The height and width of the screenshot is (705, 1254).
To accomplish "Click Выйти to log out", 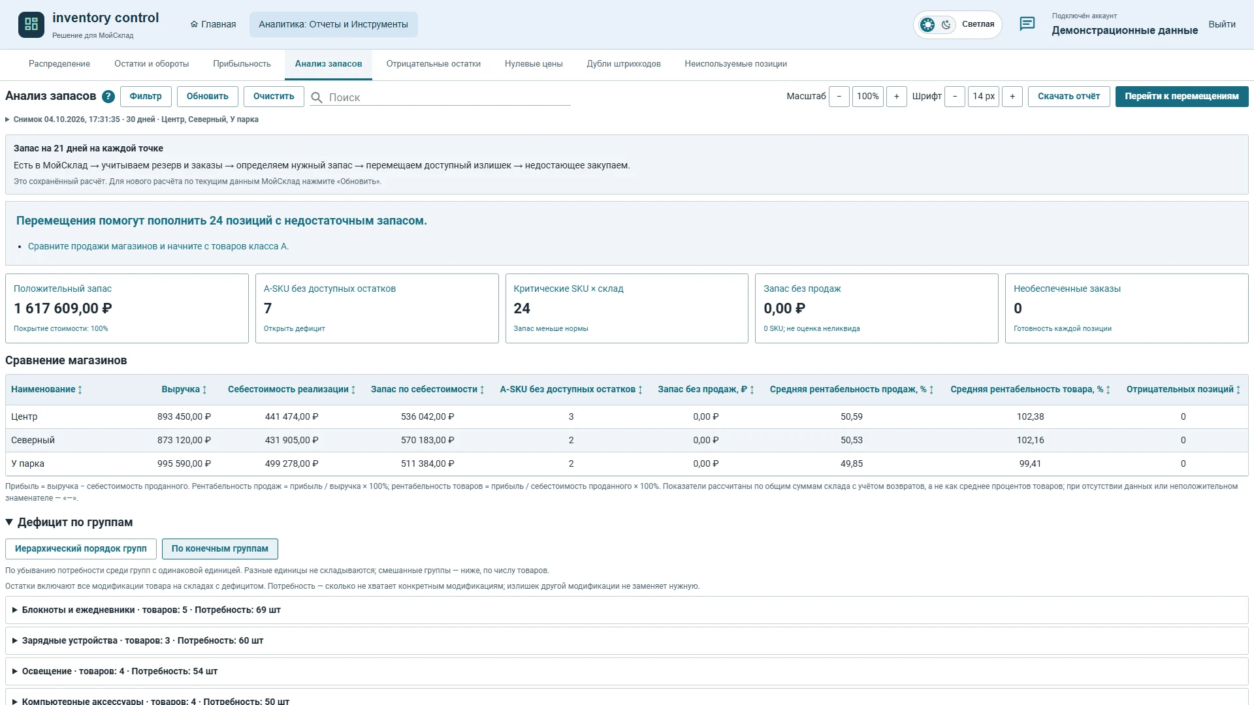I will coord(1222,24).
